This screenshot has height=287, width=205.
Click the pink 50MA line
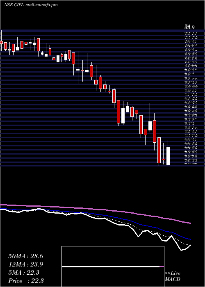(x=96, y=210)
